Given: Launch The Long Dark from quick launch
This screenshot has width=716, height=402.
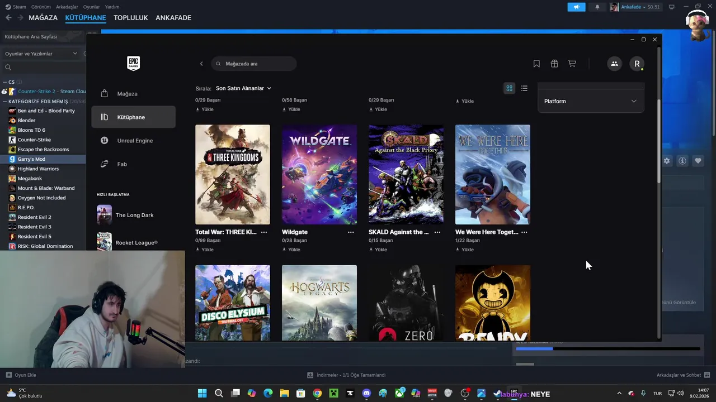Looking at the screenshot, I should click(134, 215).
